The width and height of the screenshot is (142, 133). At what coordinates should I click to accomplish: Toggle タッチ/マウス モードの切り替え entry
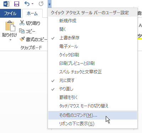tap(93, 106)
